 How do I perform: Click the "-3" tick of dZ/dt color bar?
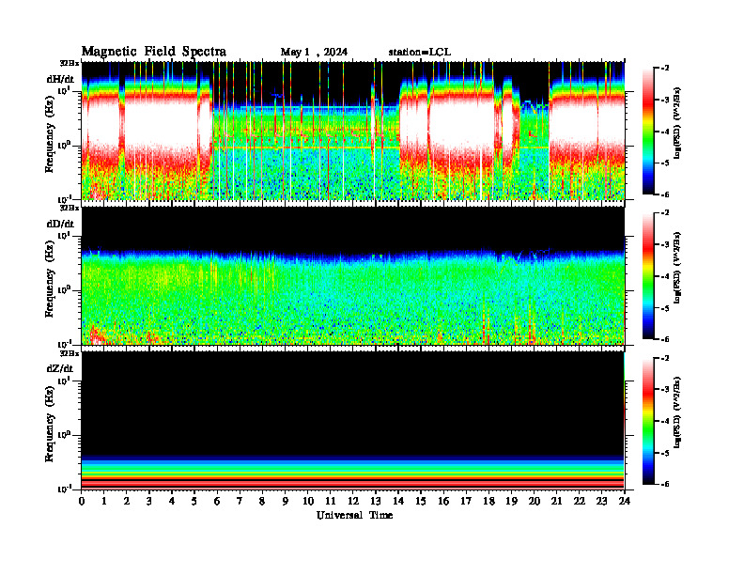click(666, 390)
